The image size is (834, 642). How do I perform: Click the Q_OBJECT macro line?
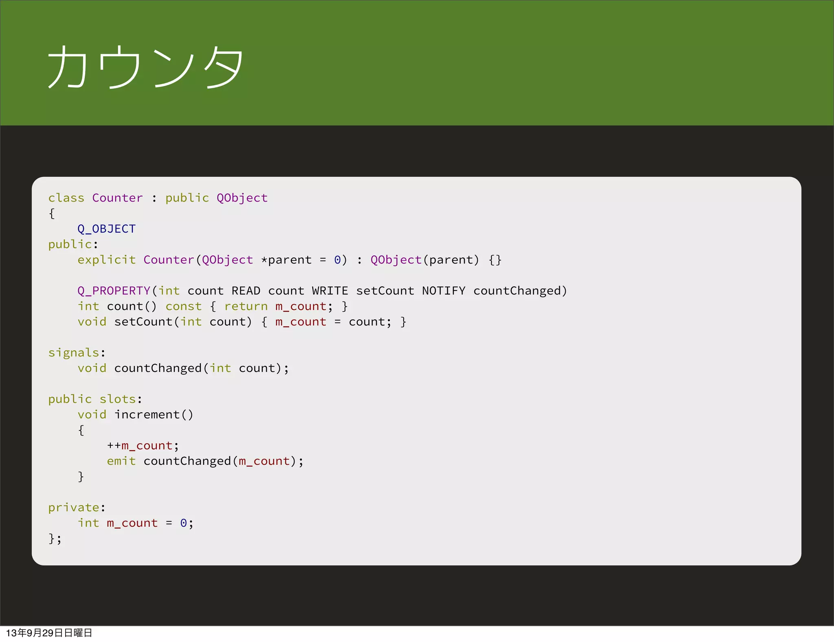[x=106, y=229]
